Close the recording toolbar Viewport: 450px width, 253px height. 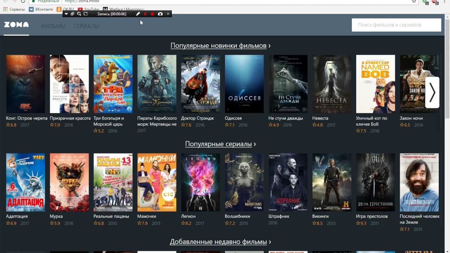[x=168, y=14]
